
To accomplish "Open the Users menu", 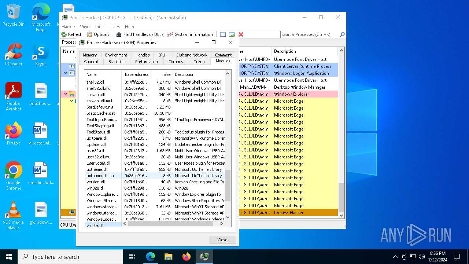I will [x=115, y=27].
